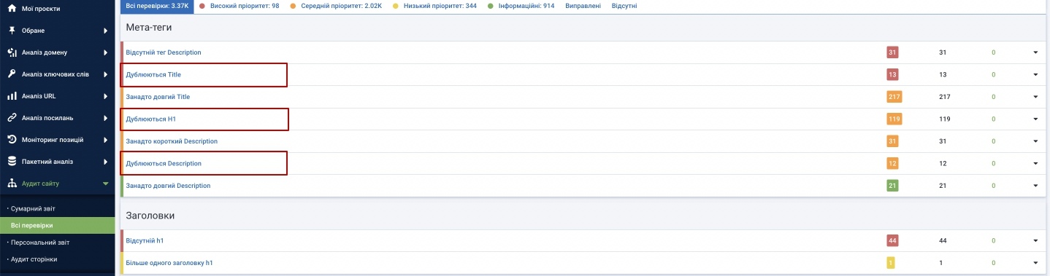
Task: Open the Дублюються Title check
Action: pyautogui.click(x=153, y=74)
